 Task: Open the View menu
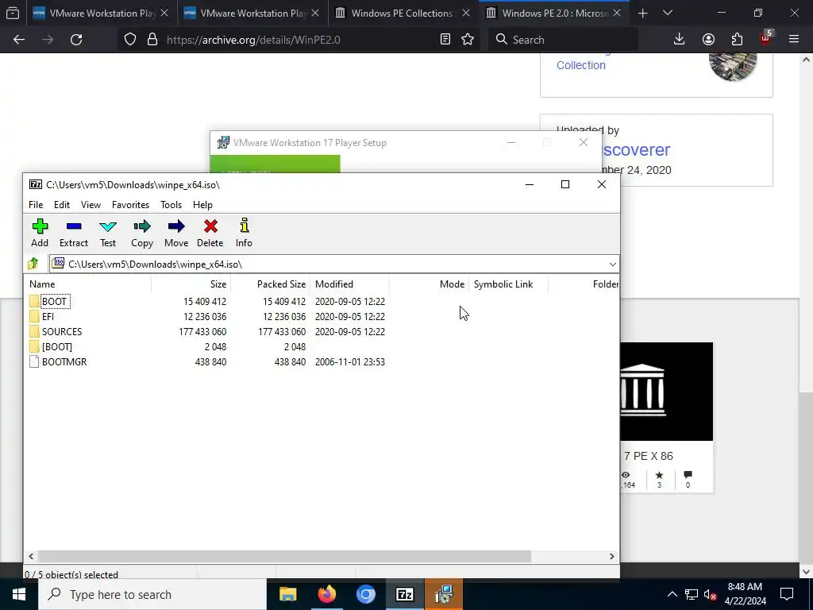coord(91,205)
